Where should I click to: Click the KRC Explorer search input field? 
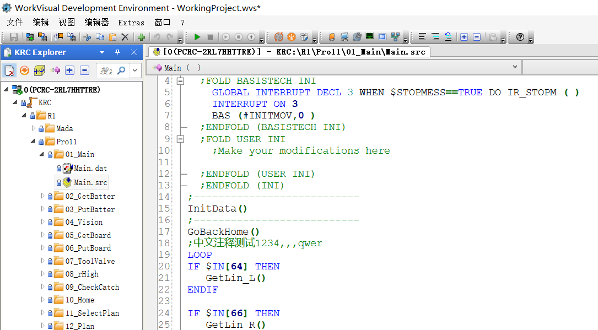tap(106, 71)
